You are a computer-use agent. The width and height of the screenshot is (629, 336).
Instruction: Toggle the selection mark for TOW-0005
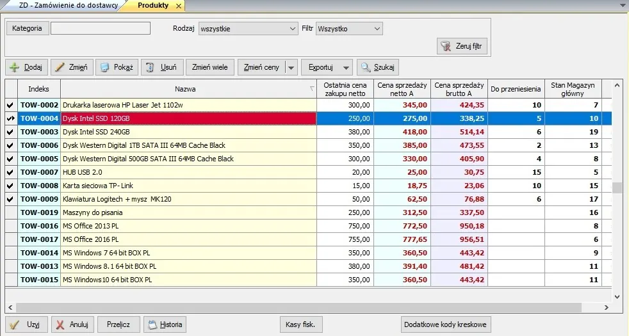[x=11, y=159]
